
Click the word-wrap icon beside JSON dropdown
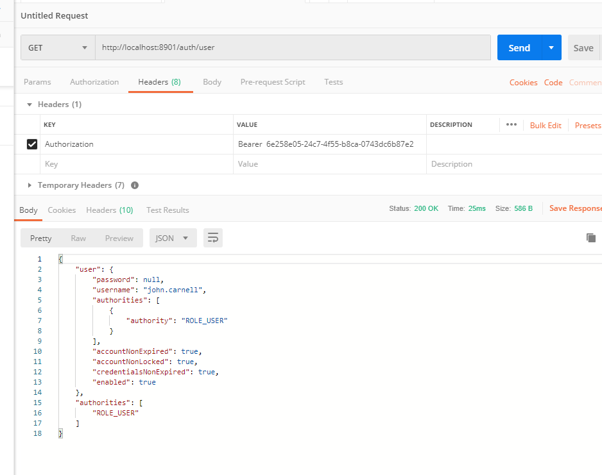213,238
